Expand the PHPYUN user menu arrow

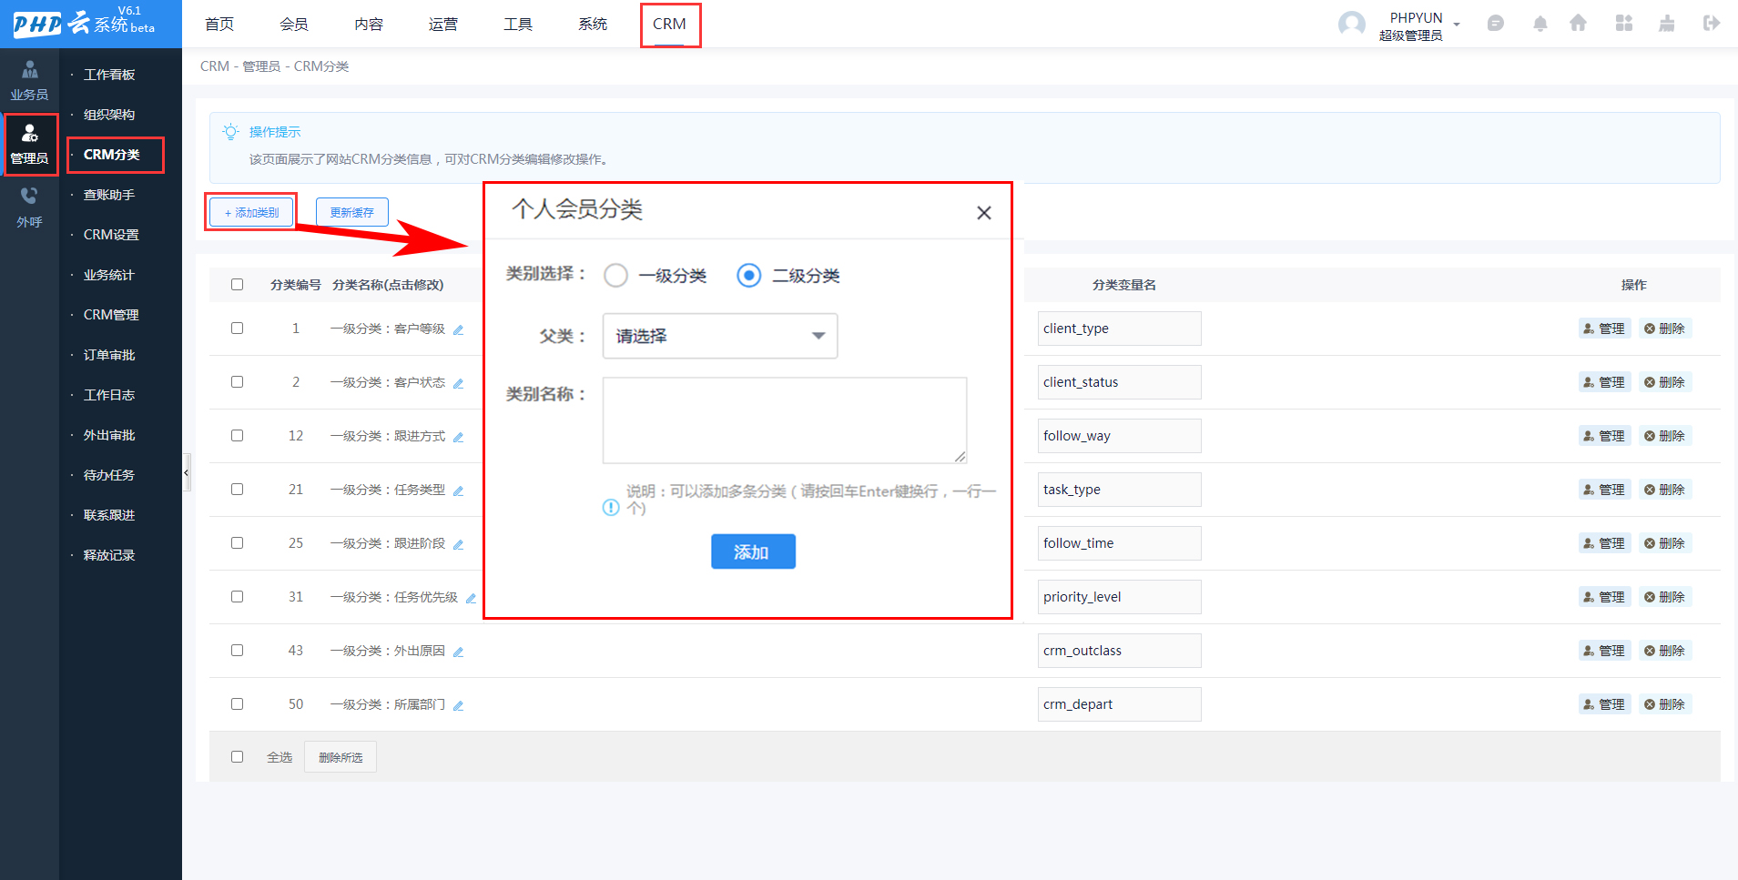pyautogui.click(x=1457, y=25)
